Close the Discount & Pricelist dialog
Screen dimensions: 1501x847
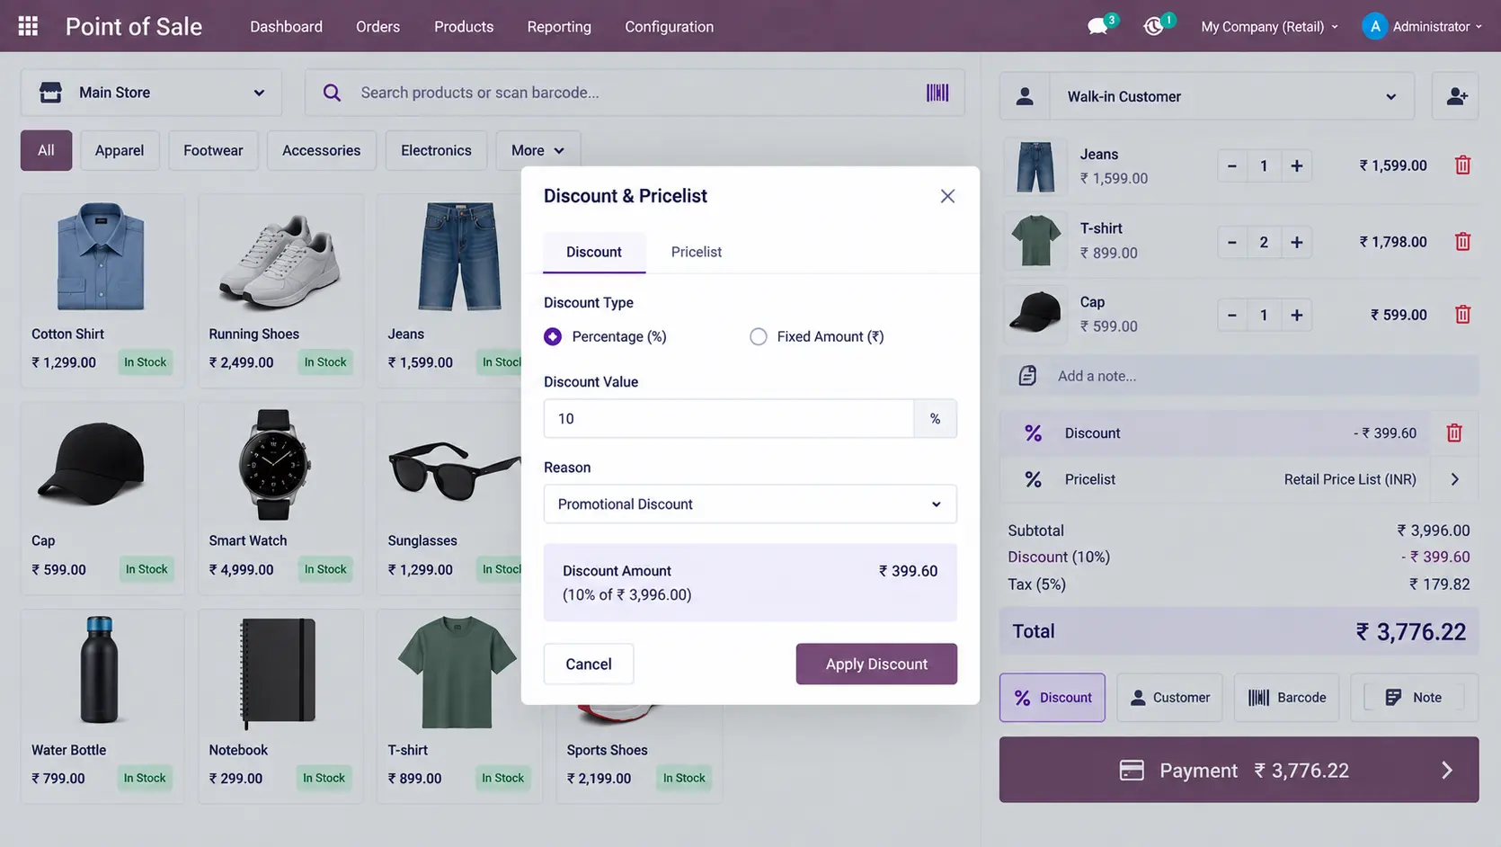(x=947, y=196)
